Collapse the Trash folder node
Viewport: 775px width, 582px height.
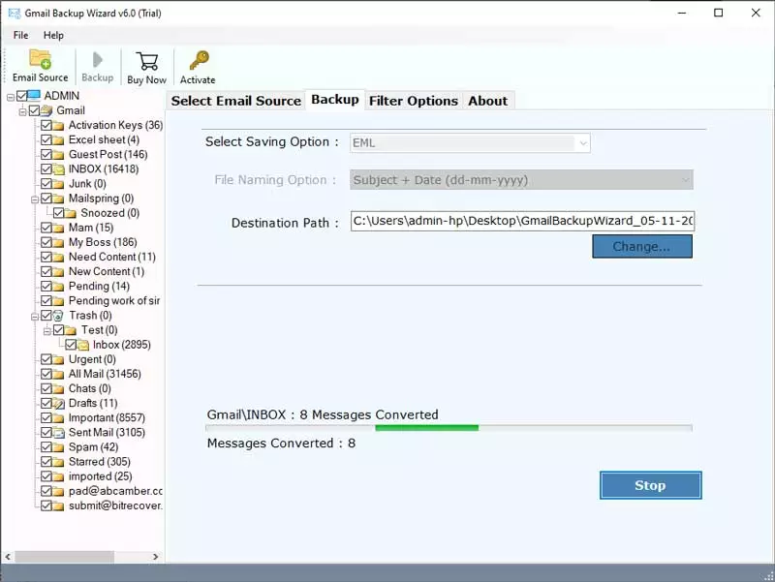[35, 317]
